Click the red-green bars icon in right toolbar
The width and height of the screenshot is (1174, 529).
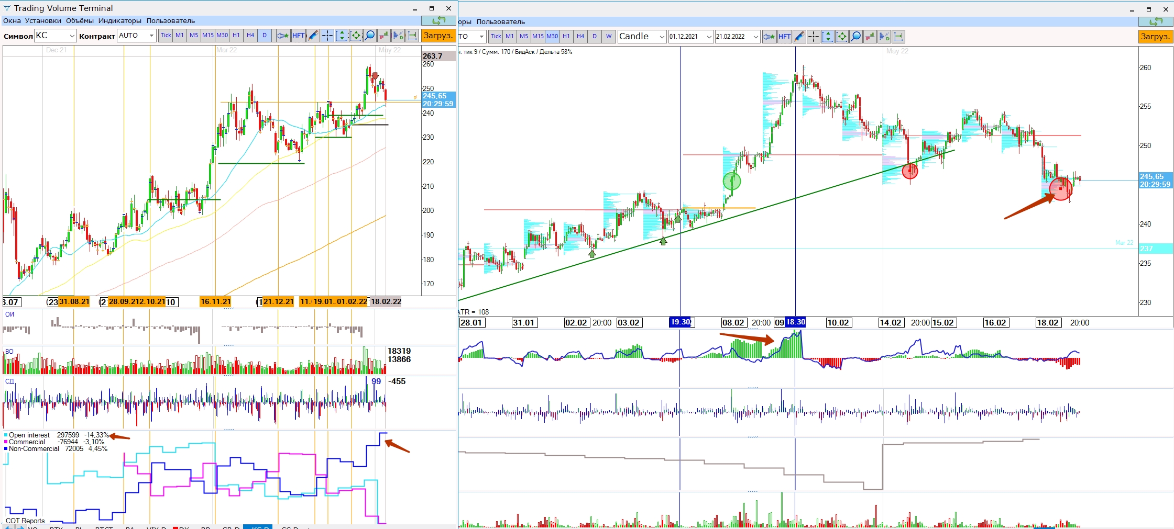coord(870,37)
